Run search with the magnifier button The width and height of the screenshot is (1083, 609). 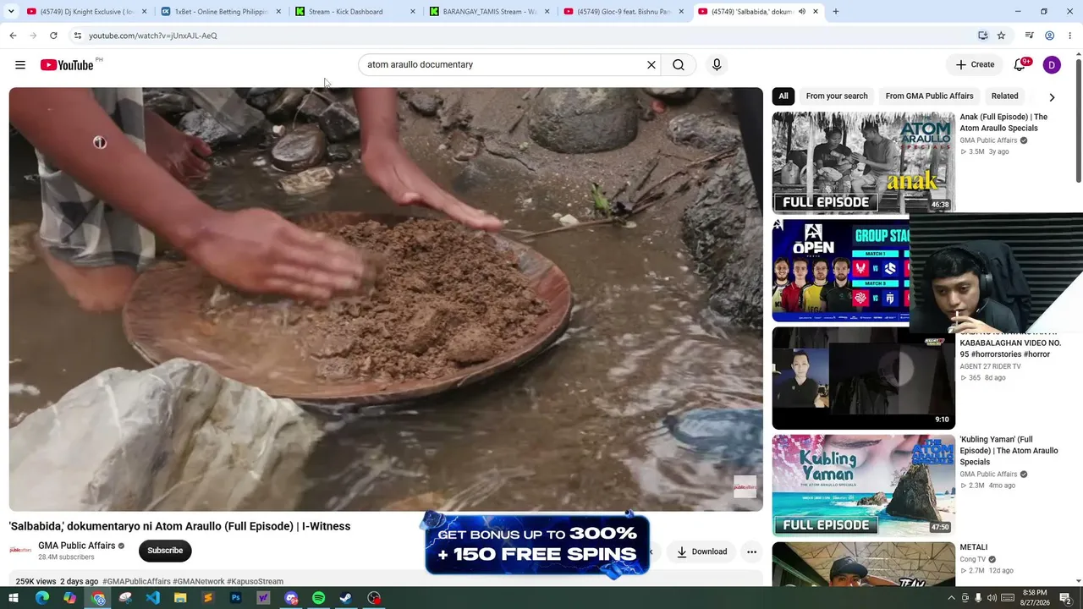[679, 65]
